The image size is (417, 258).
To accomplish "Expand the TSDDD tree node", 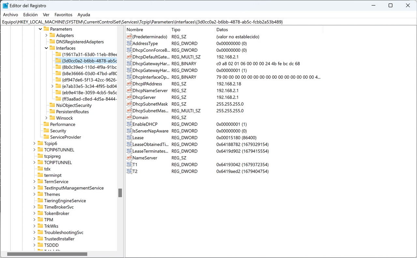I will pos(34,245).
